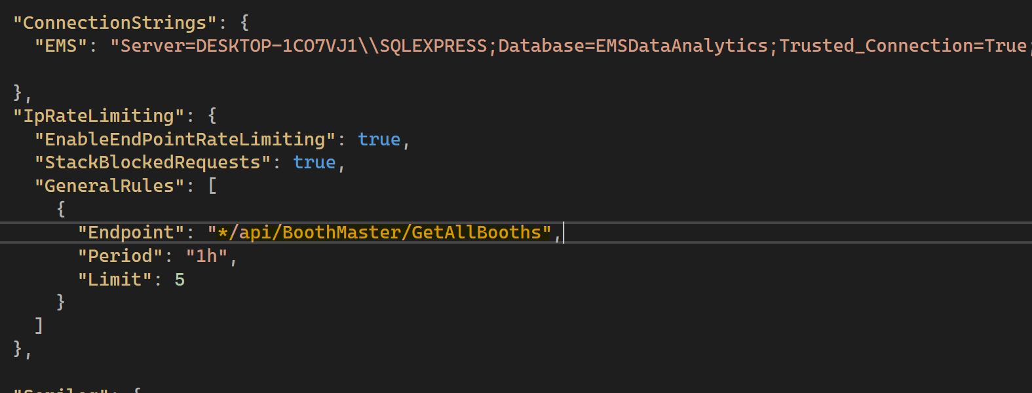Select the "StackBlockedRequests" key
Viewport: 1032px width, 393px height.
click(x=152, y=162)
